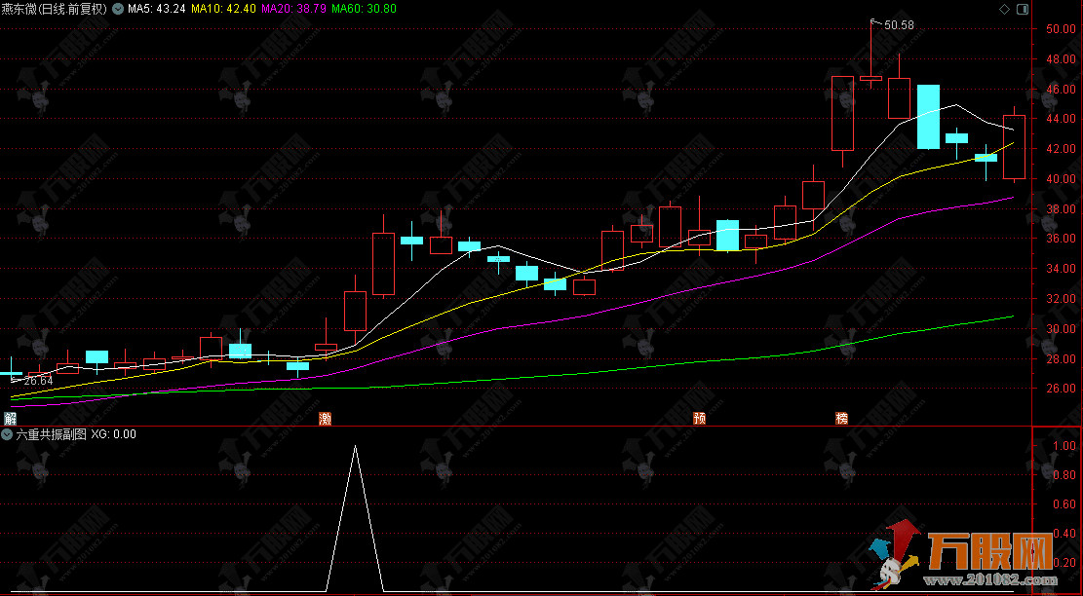Viewport: 1083px width, 596px height.
Task: Click the 燕东微(日线 前复权) title label
Action: [56, 9]
